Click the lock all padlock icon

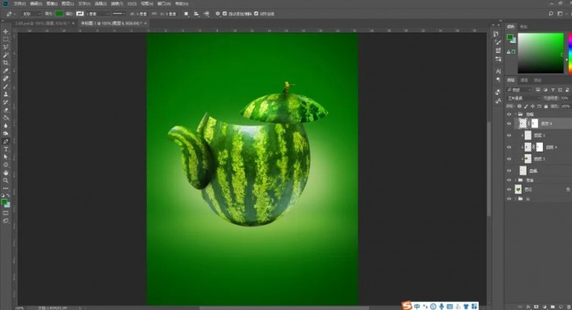tap(546, 106)
